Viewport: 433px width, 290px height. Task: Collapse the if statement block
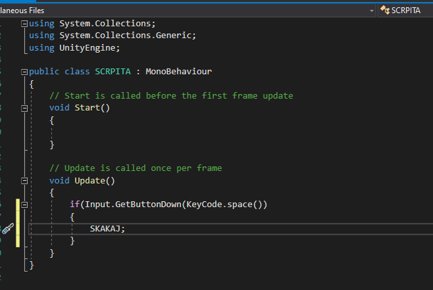[25, 205]
